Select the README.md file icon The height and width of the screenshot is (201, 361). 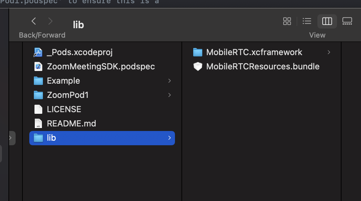(38, 124)
